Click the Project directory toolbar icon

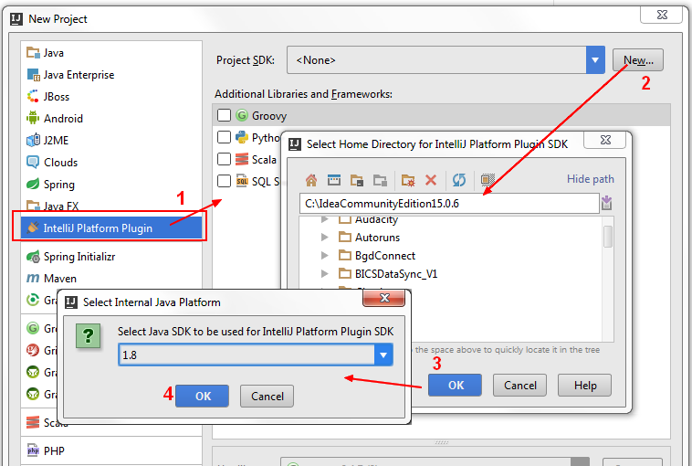click(357, 180)
